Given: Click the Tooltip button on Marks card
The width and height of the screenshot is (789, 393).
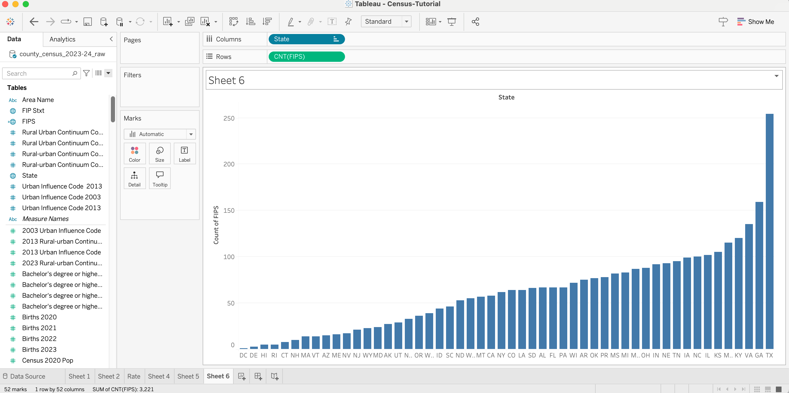Looking at the screenshot, I should pos(160,178).
